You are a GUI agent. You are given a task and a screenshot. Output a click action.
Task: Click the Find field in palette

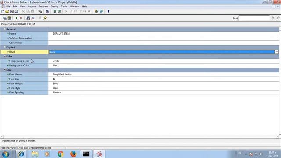coord(254,18)
